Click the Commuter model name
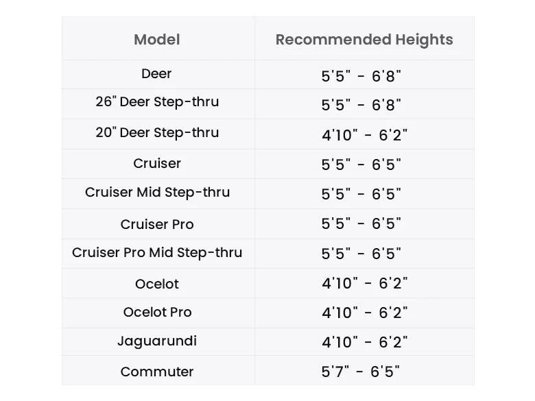 click(157, 372)
